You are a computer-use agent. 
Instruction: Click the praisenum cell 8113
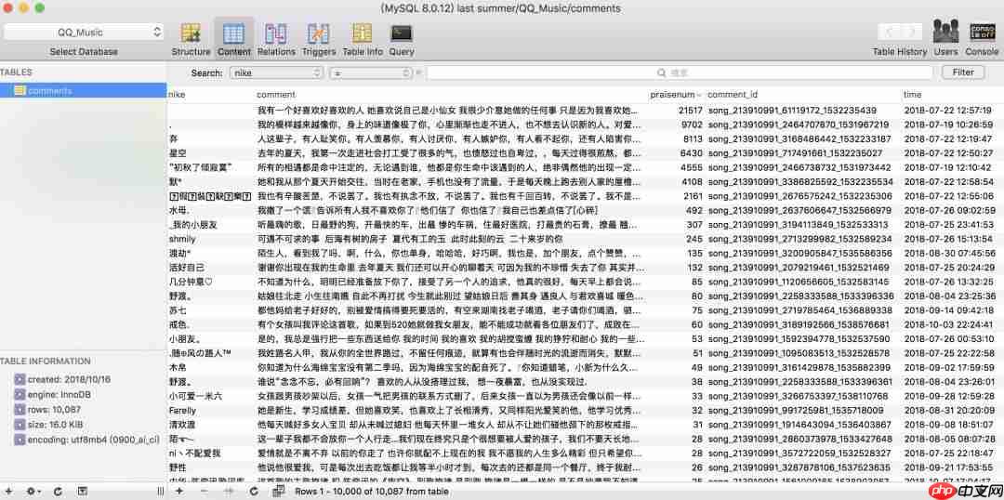click(x=693, y=138)
